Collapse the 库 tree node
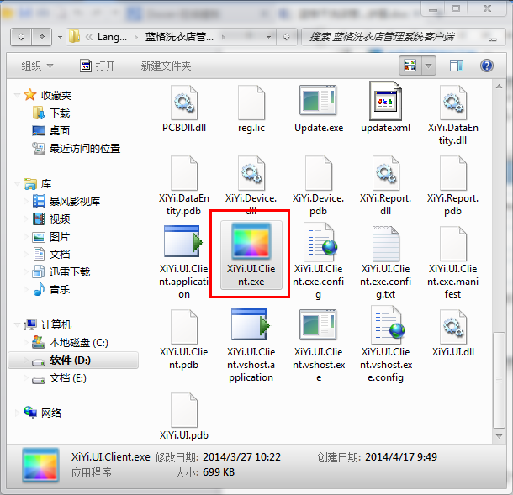Screen dimensions: 513x495 coord(18,183)
